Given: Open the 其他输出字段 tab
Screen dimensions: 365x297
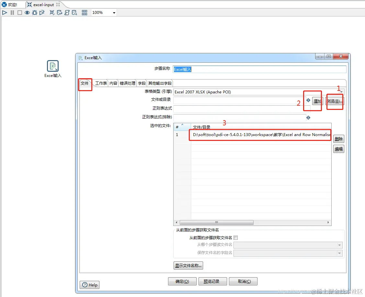Looking at the screenshot, I should point(160,83).
